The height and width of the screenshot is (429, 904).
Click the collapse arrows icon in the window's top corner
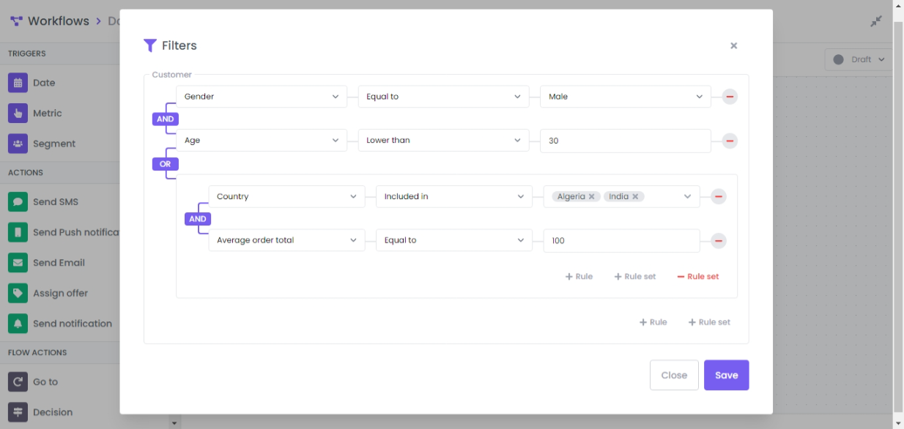(876, 21)
